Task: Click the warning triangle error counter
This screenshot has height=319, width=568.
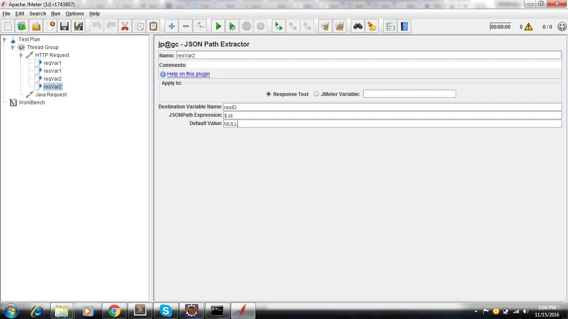Action: tap(528, 27)
